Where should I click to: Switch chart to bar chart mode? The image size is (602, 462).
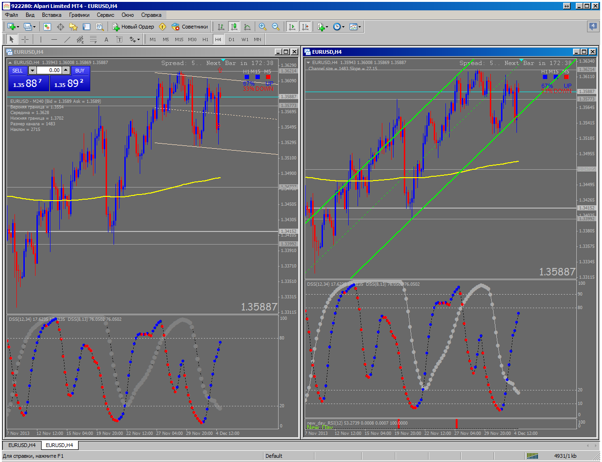[221, 27]
